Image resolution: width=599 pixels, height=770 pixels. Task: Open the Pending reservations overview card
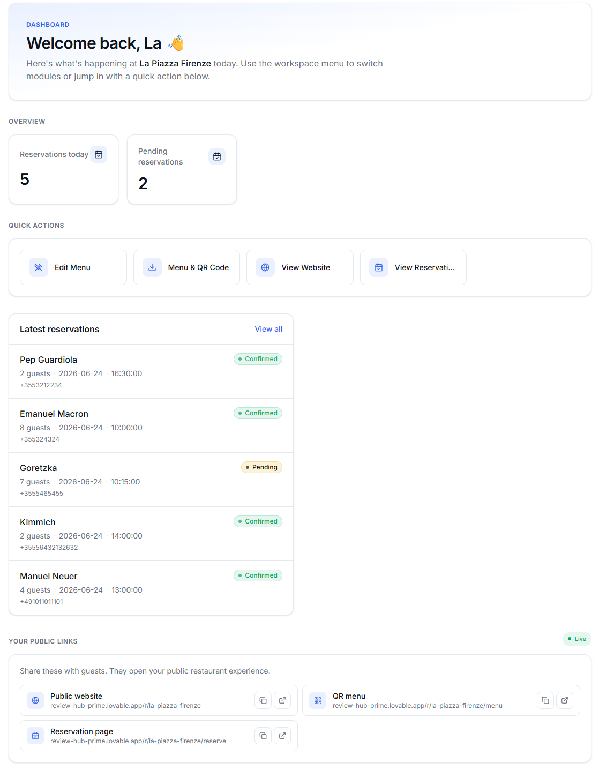182,169
